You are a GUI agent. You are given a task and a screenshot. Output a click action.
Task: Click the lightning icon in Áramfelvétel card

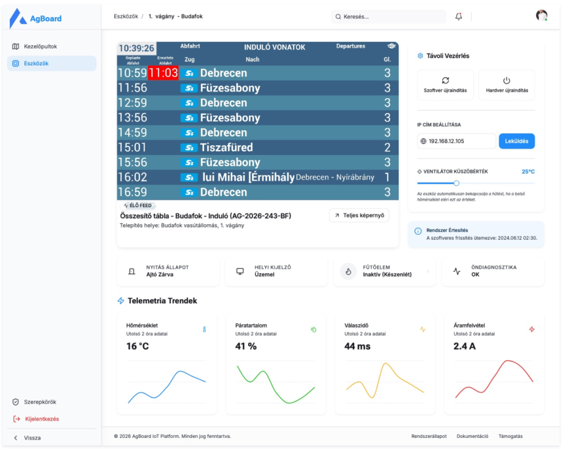click(x=532, y=329)
